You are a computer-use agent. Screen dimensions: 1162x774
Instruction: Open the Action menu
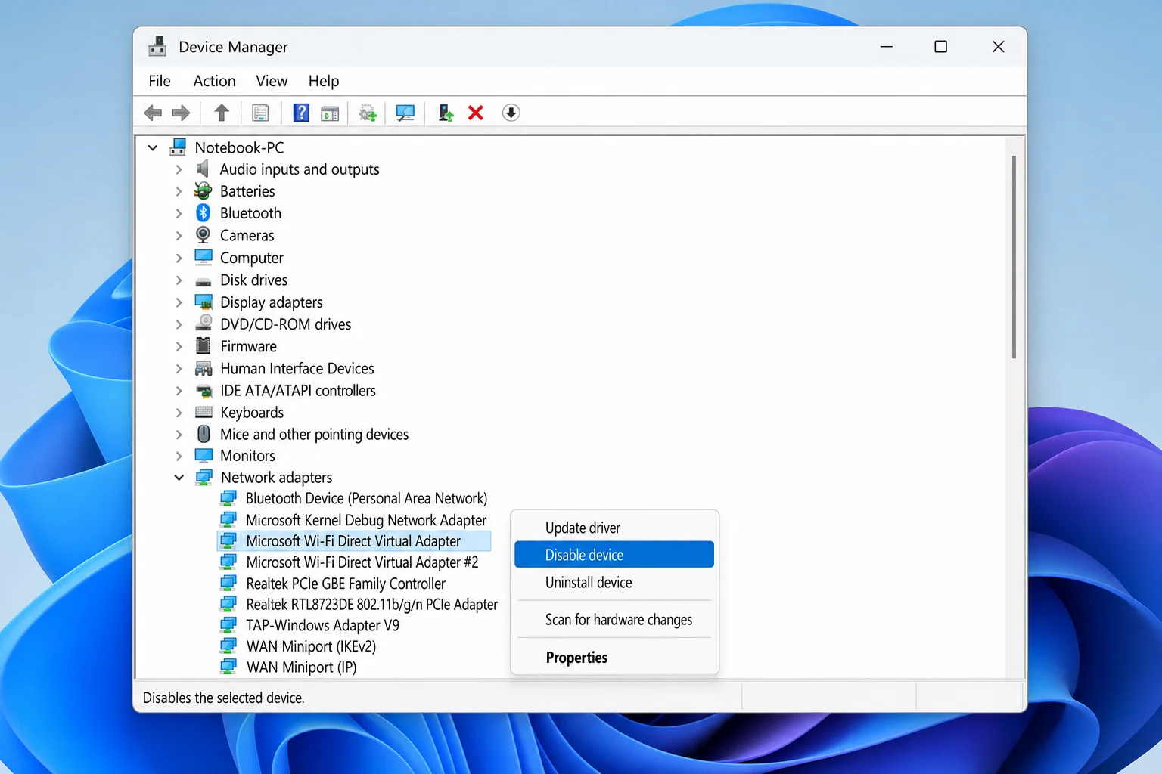coord(214,81)
